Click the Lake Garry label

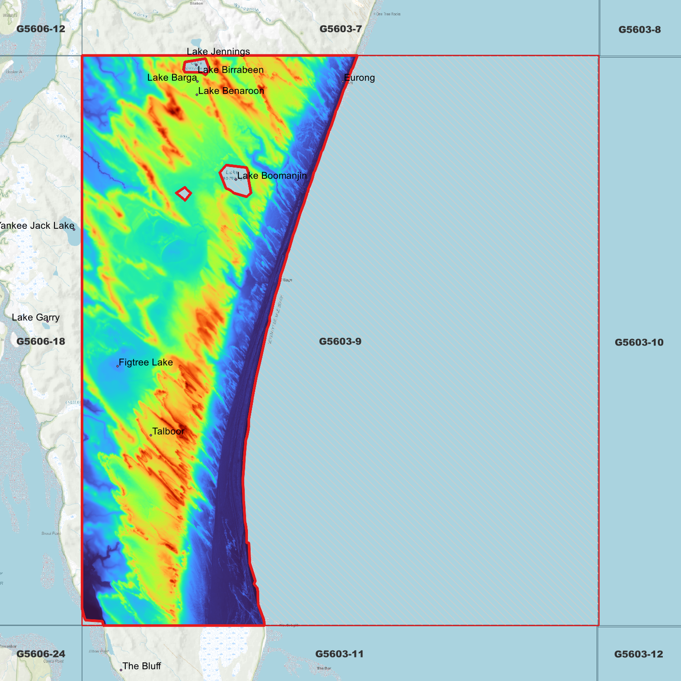[x=35, y=317]
